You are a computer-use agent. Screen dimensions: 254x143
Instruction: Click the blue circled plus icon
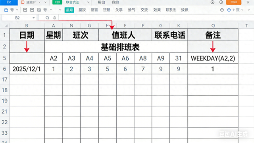[229, 10]
